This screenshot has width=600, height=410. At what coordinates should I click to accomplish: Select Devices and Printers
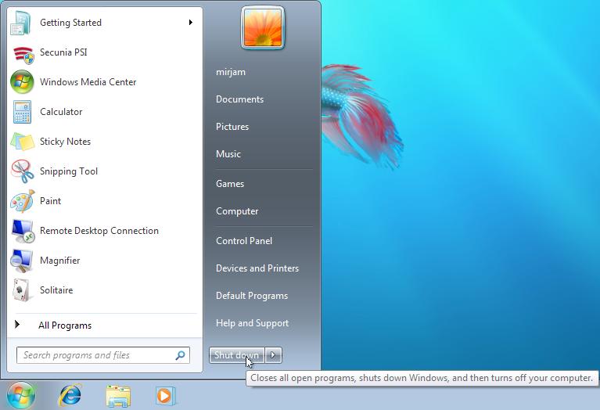[257, 268]
